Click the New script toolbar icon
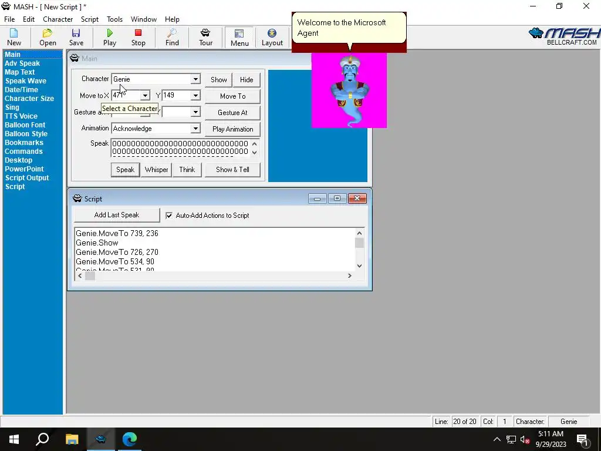Image resolution: width=601 pixels, height=451 pixels. click(x=14, y=37)
